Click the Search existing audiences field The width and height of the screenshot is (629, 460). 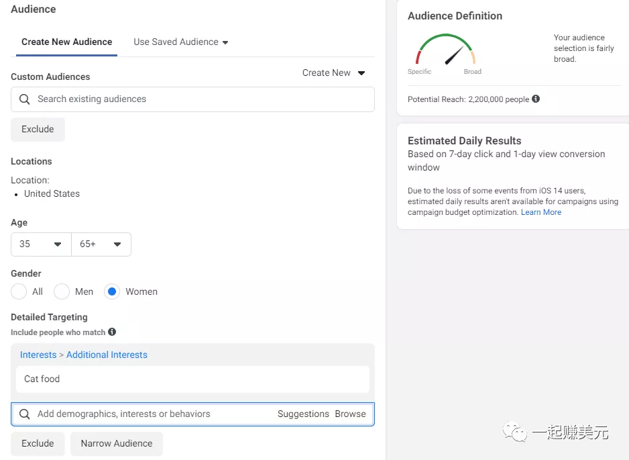[x=201, y=99]
